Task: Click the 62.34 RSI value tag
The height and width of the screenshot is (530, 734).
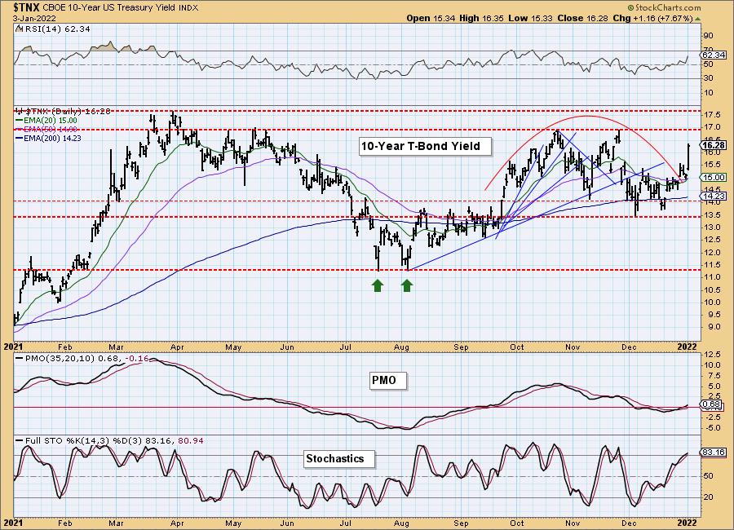Action: (x=714, y=55)
